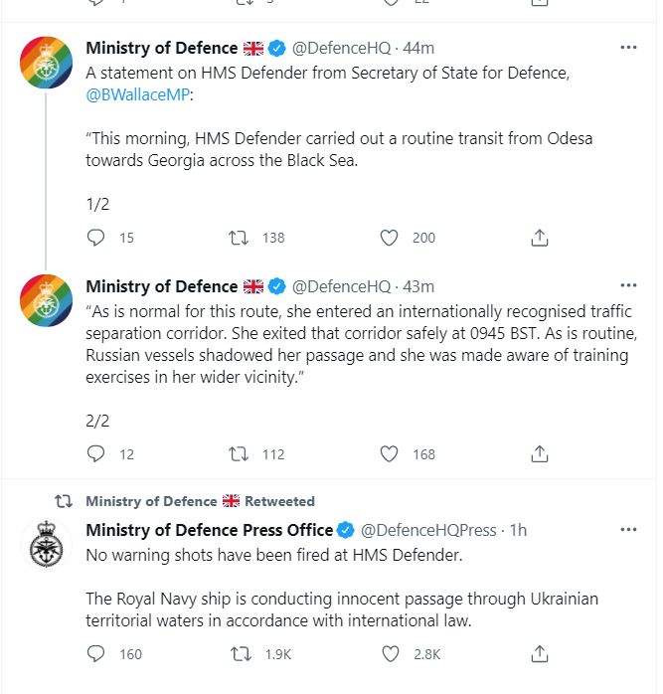The width and height of the screenshot is (663, 694).
Task: Like the Press Office tweet with 2.8K likes
Action: [x=391, y=653]
